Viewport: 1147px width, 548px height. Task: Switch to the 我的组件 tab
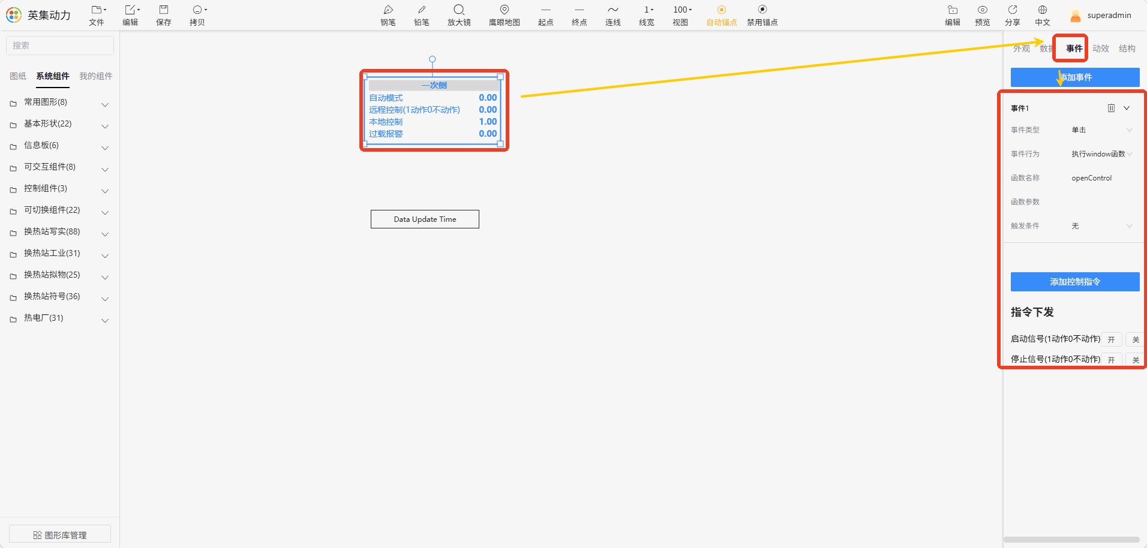pos(96,76)
